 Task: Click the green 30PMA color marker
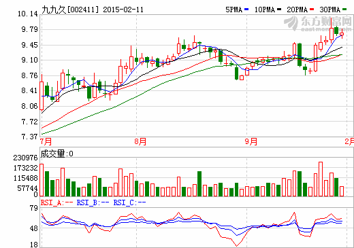click(344, 10)
